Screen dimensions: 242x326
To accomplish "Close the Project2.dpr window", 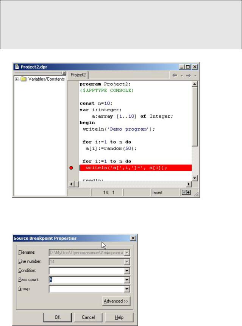I will 195,67.
